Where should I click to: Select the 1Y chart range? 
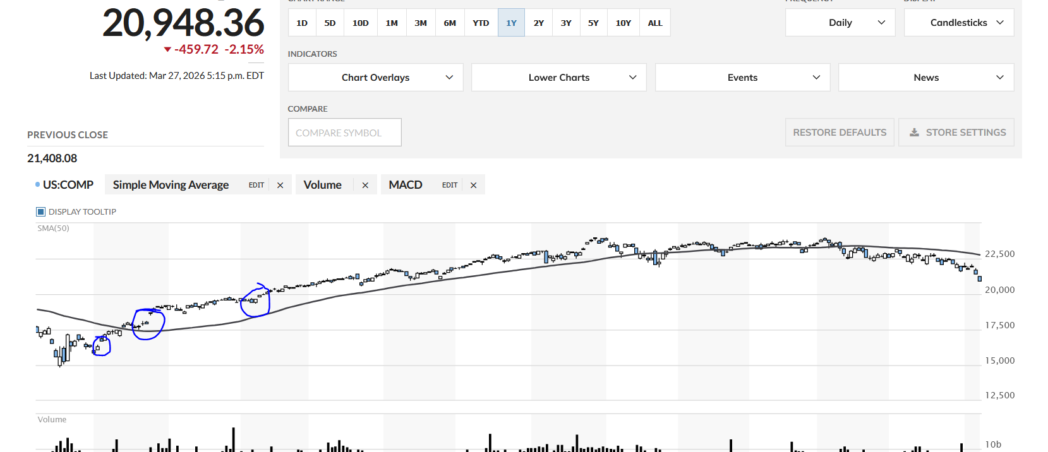(511, 23)
